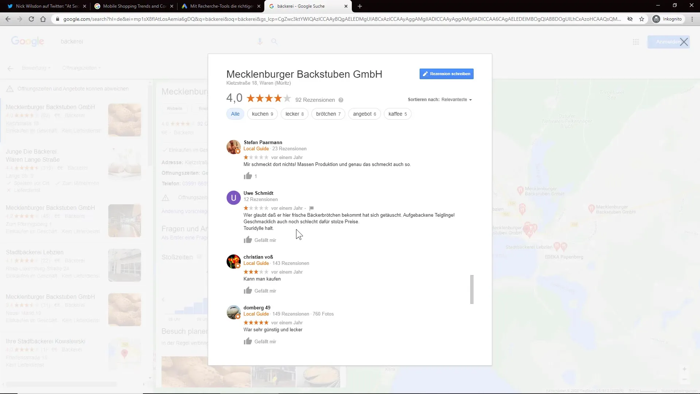Click the blocked third-party cookies eye icon
This screenshot has width=700, height=394.
click(630, 19)
